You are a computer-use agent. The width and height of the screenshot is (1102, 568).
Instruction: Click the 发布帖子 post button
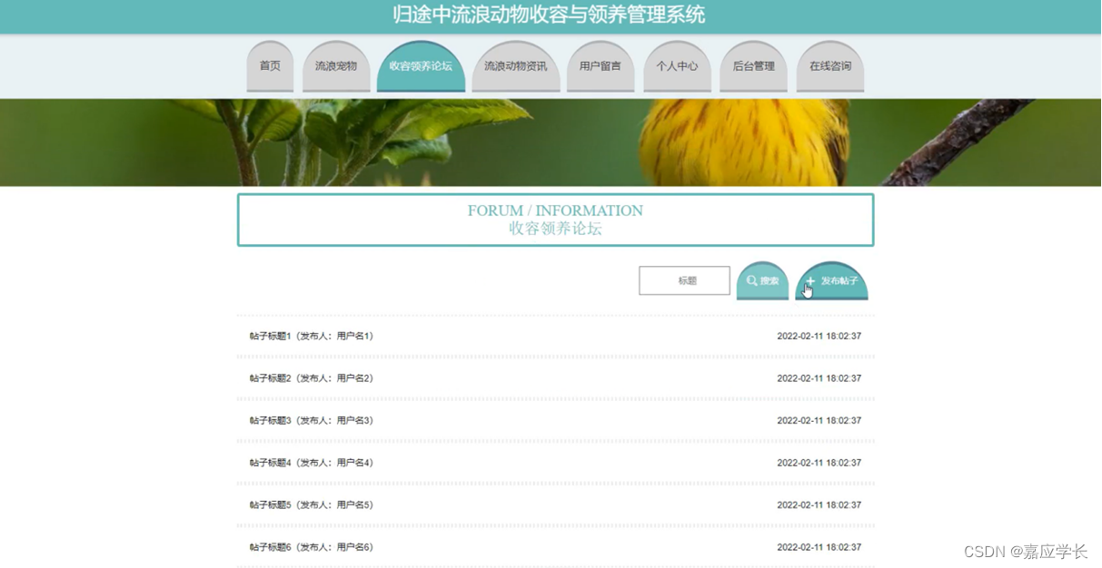[x=831, y=280]
